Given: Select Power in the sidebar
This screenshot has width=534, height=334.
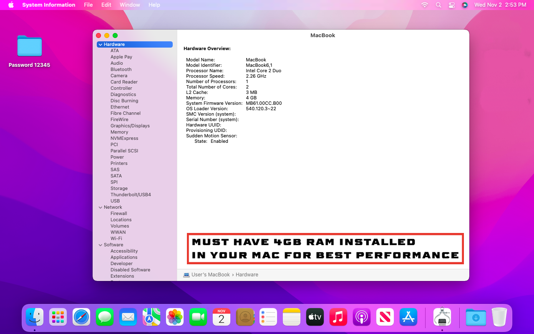Looking at the screenshot, I should pos(117,157).
